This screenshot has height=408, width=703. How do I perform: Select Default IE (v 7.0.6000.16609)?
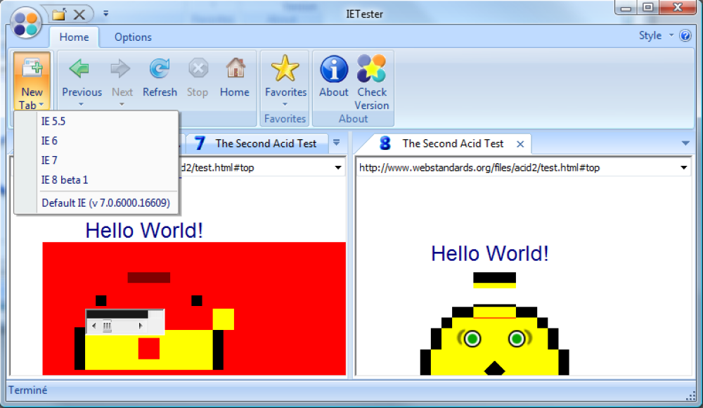(105, 203)
